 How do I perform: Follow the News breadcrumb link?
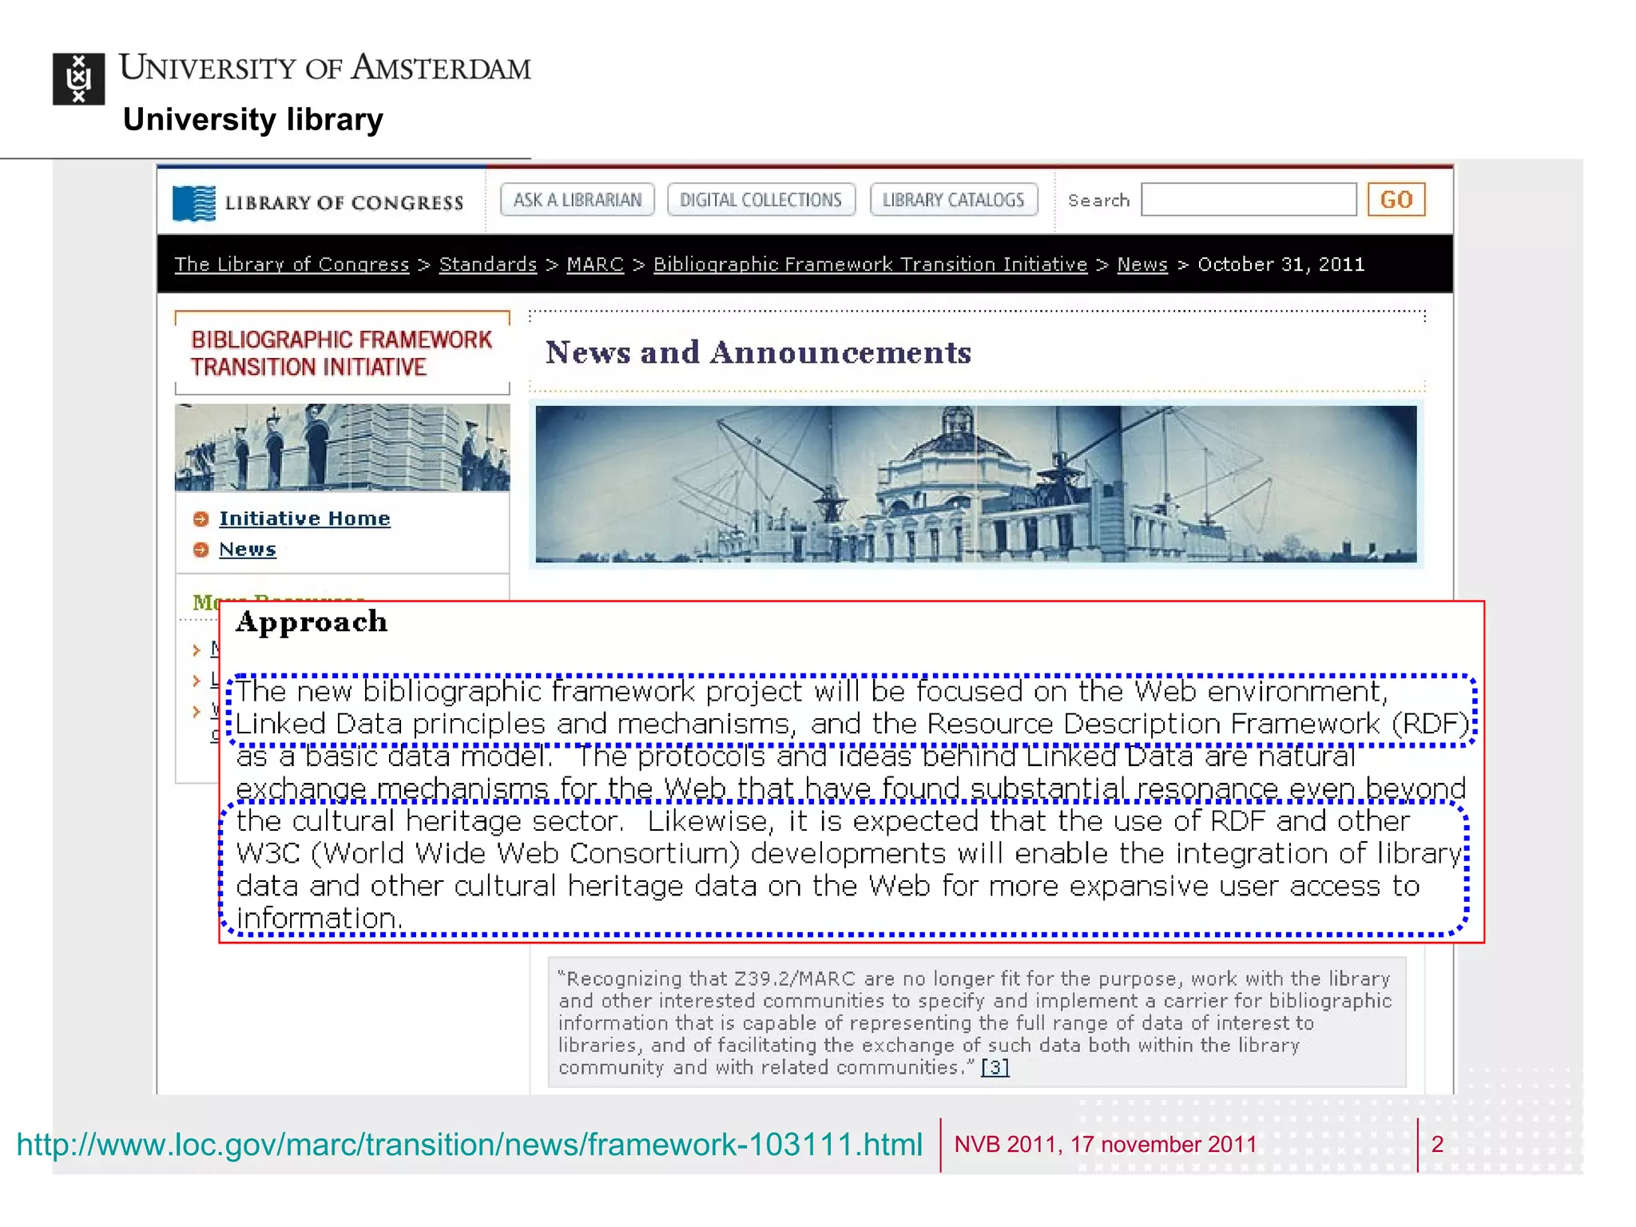[x=1142, y=264]
